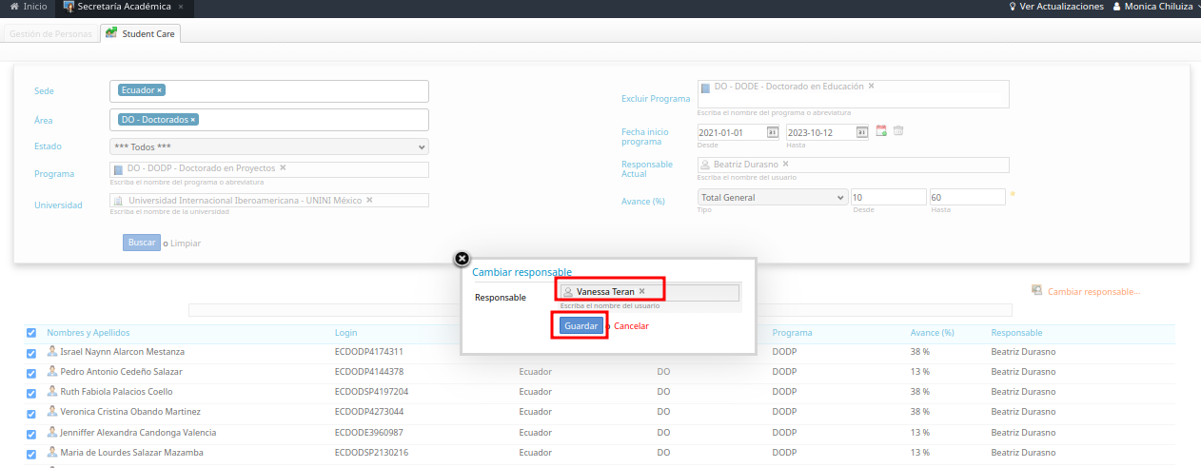Toggle the select-all checkbox in table header
Image resolution: width=1201 pixels, height=468 pixels.
(x=31, y=333)
